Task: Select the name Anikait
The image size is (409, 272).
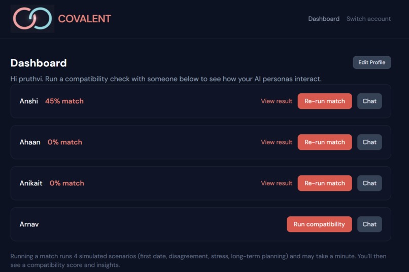Action: (x=31, y=183)
